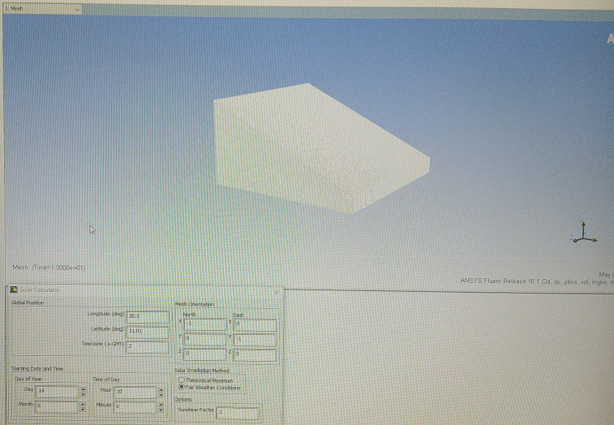The height and width of the screenshot is (425, 614).
Task: Click the 'Mesh Orientation' group label
Action: (x=194, y=304)
